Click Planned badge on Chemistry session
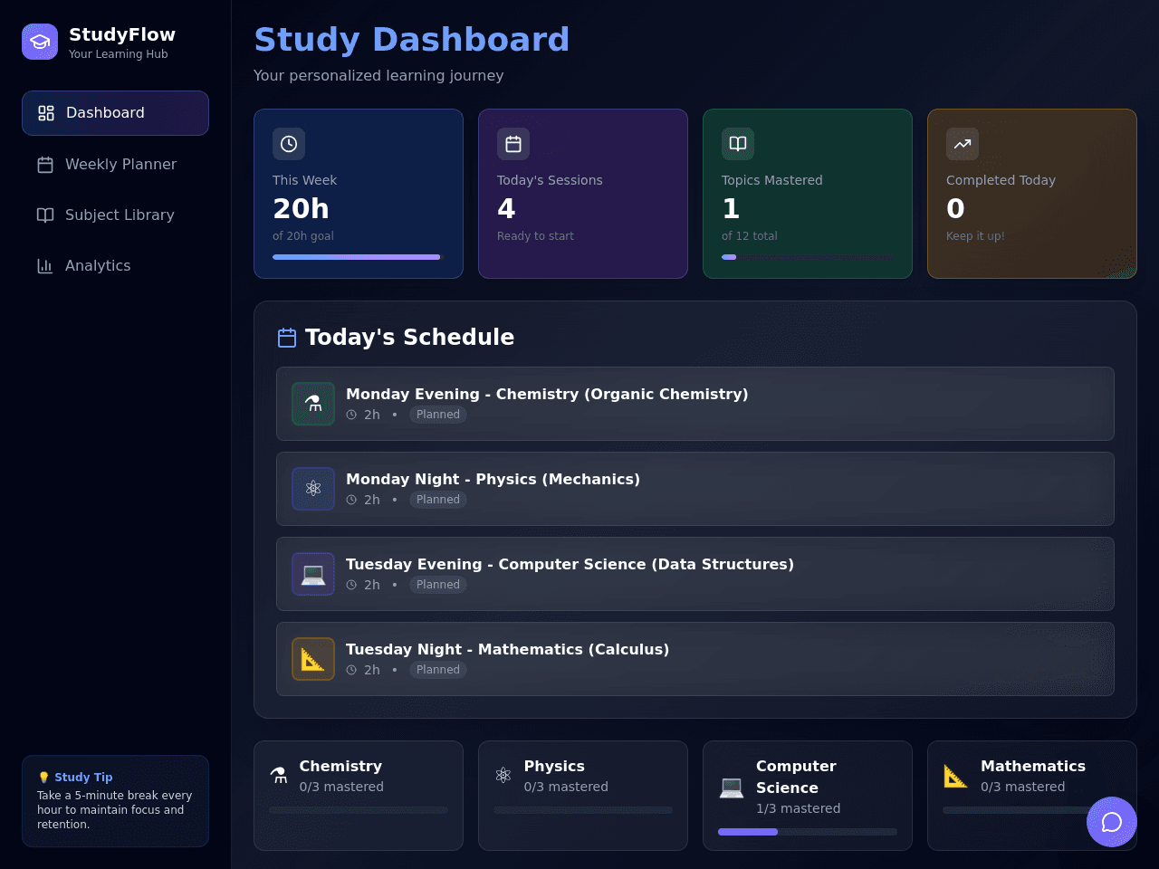The image size is (1159, 869). tap(438, 415)
